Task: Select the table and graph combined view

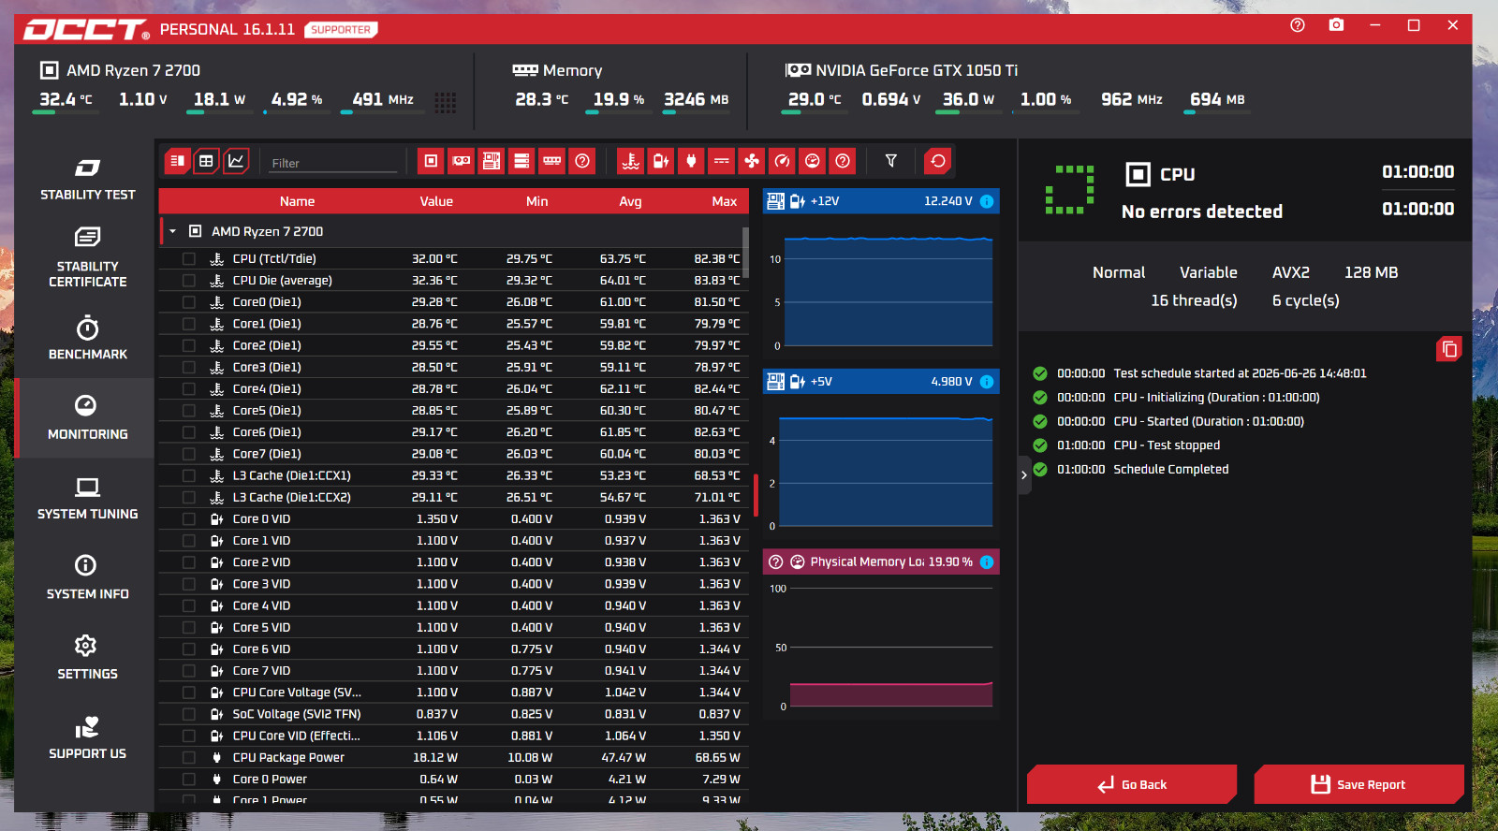Action: [177, 161]
